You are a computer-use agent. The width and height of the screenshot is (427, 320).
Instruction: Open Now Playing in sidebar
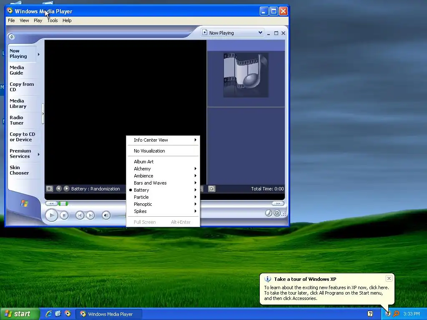coord(18,54)
